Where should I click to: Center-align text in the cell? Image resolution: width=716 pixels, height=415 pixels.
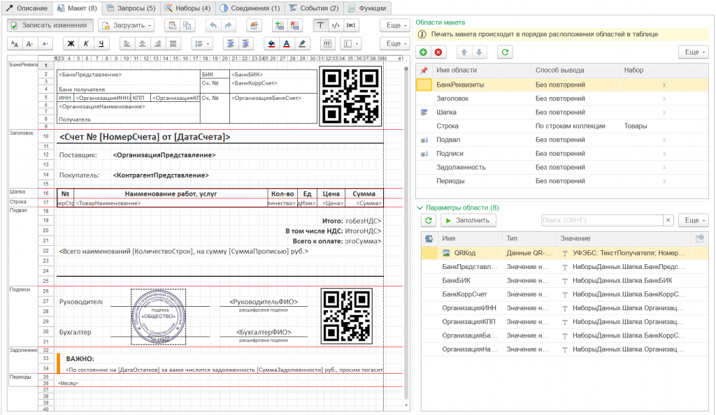(143, 43)
